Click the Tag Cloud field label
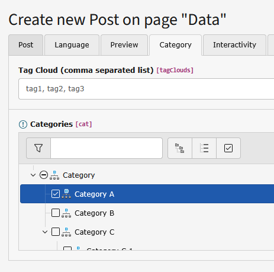274x272 pixels. (x=86, y=71)
